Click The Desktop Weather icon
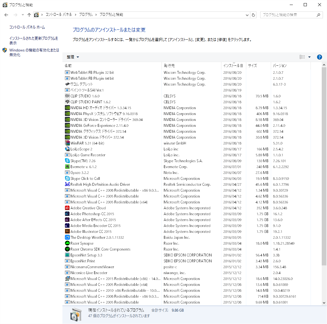The height and width of the screenshot is (324, 327). [67, 237]
